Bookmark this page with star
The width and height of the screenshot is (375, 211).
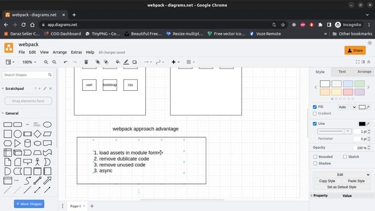pyautogui.click(x=283, y=25)
